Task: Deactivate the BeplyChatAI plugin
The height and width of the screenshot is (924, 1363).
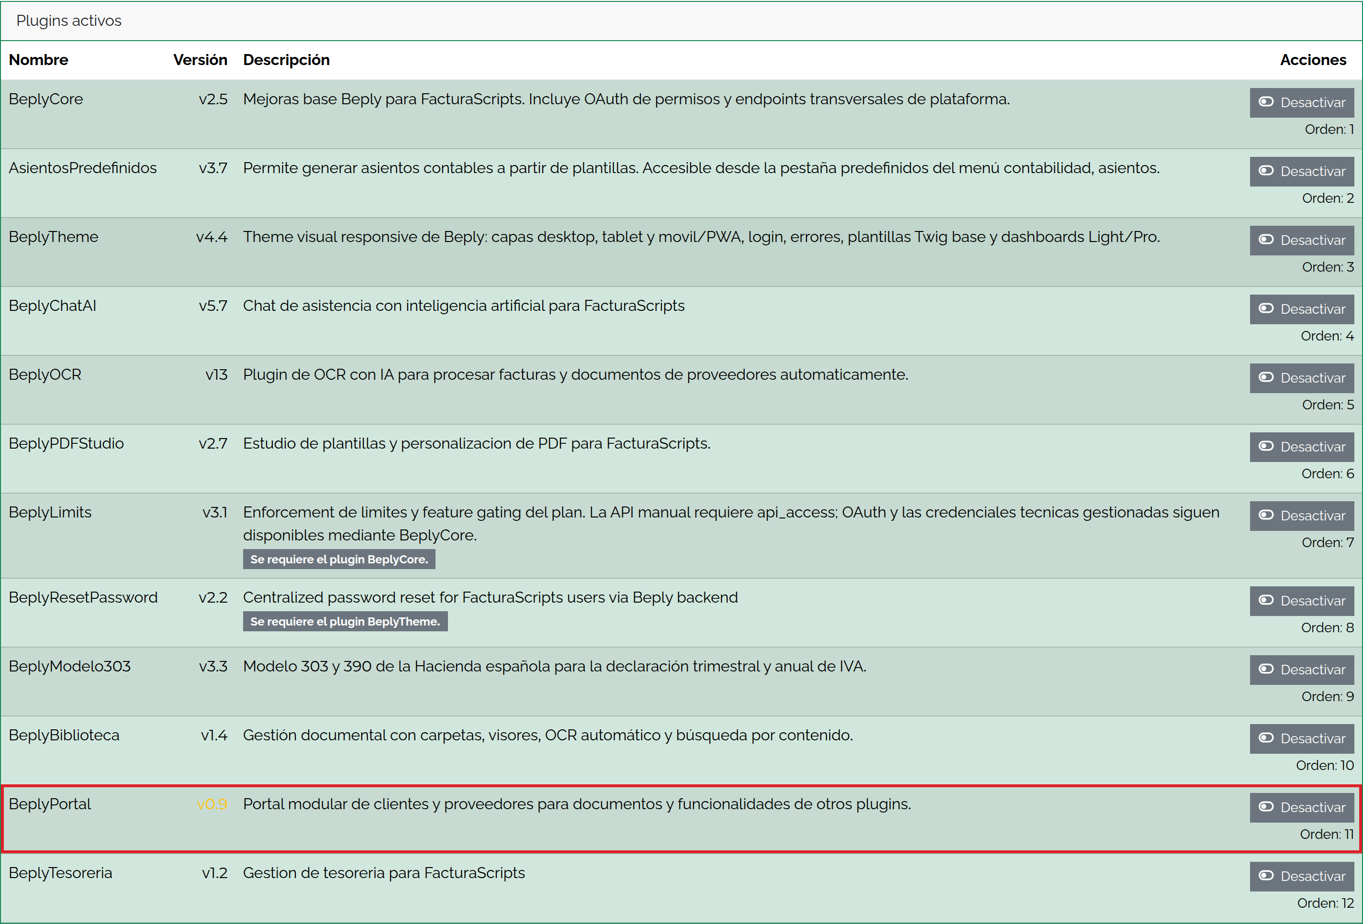Action: 1301,309
